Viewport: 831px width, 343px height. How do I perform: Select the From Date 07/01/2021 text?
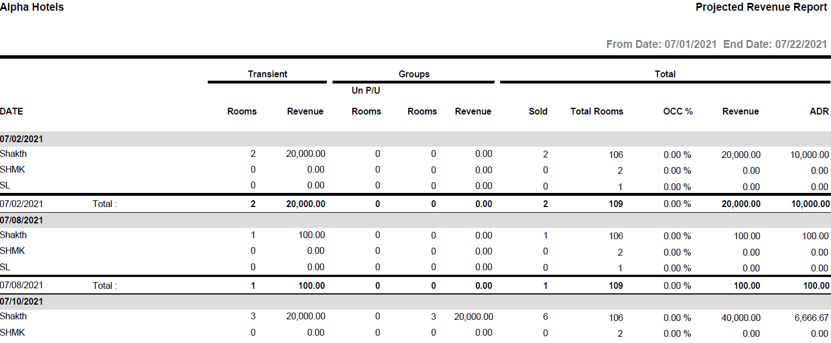(661, 44)
